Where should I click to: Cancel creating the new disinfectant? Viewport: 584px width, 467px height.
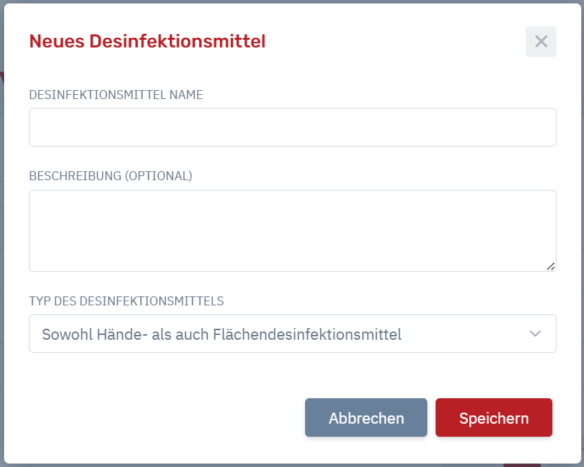click(x=366, y=417)
